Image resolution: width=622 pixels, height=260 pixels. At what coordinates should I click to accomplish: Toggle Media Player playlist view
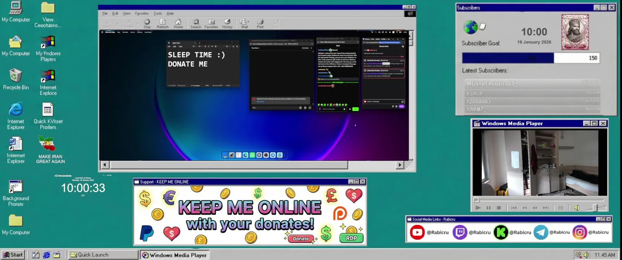tap(560, 208)
